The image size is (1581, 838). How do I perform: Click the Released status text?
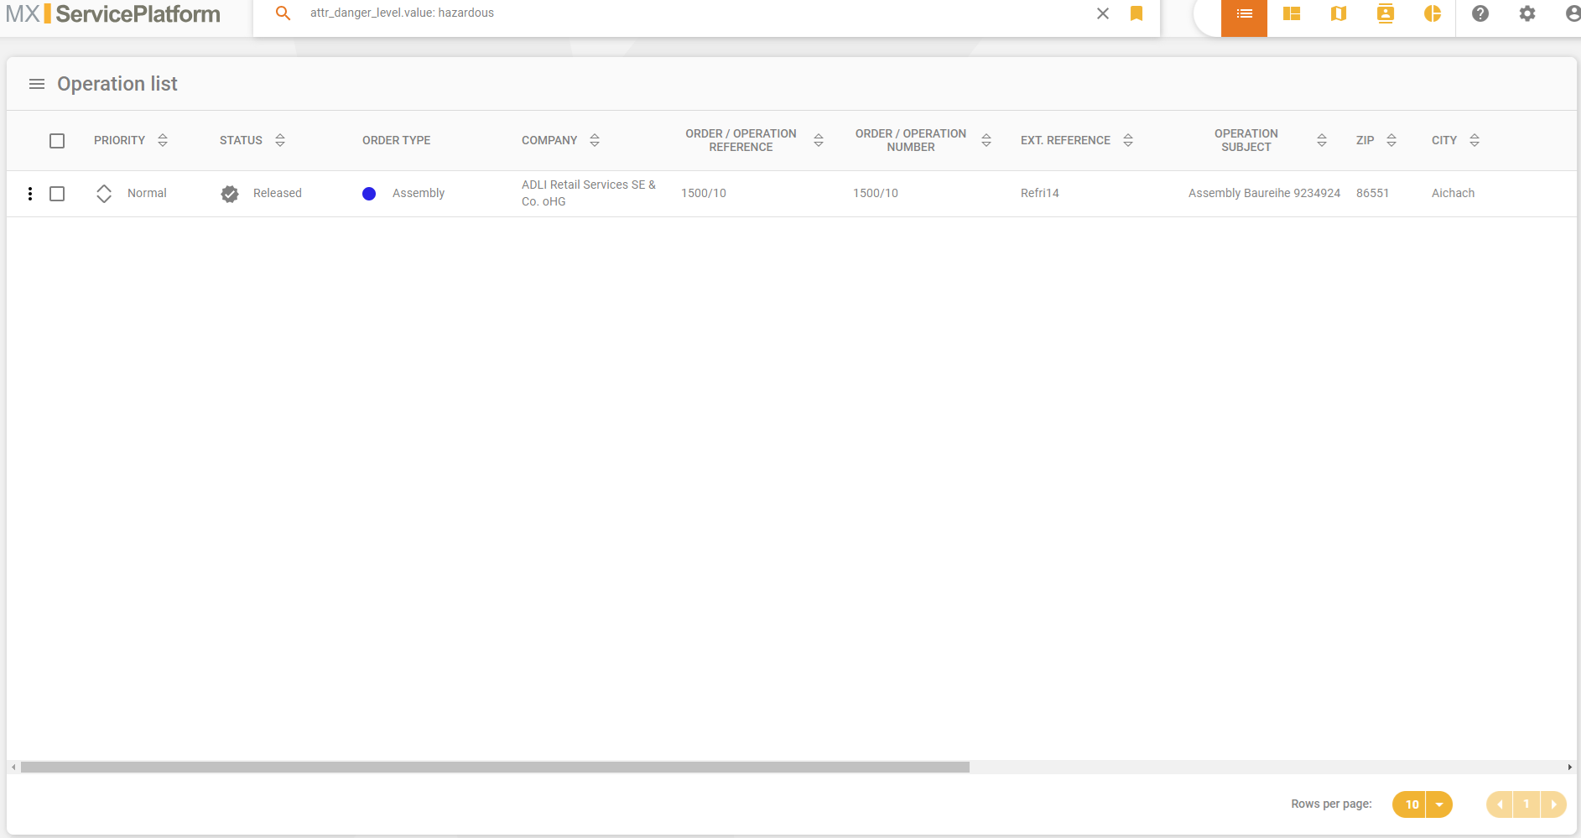[278, 193]
